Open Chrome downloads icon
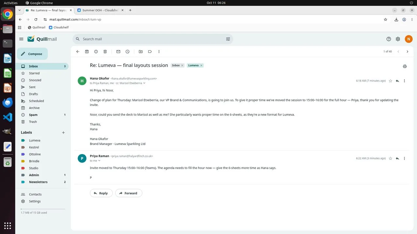 [396, 19]
